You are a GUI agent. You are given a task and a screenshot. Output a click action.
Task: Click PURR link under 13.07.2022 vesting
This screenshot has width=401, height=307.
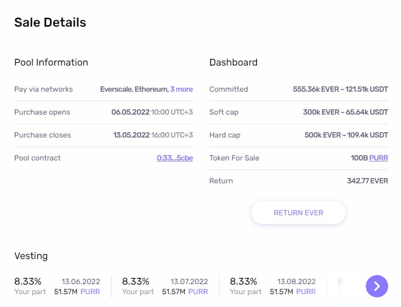tap(198, 292)
